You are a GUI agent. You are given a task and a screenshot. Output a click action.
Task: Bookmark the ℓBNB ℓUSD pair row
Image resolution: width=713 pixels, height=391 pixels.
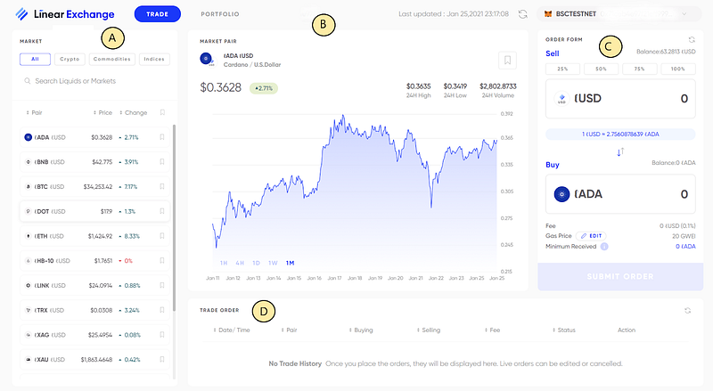pos(162,161)
